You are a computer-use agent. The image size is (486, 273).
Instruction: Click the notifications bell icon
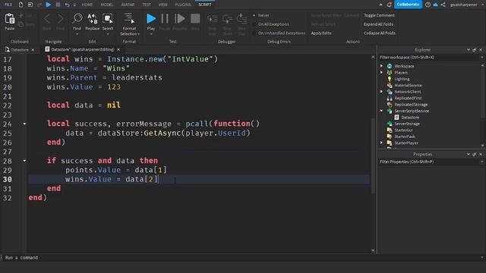pos(390,5)
